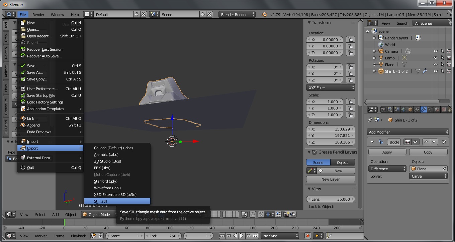
Task: Hide Shin L - 1 of 2 with eye icon
Action: click(x=436, y=71)
